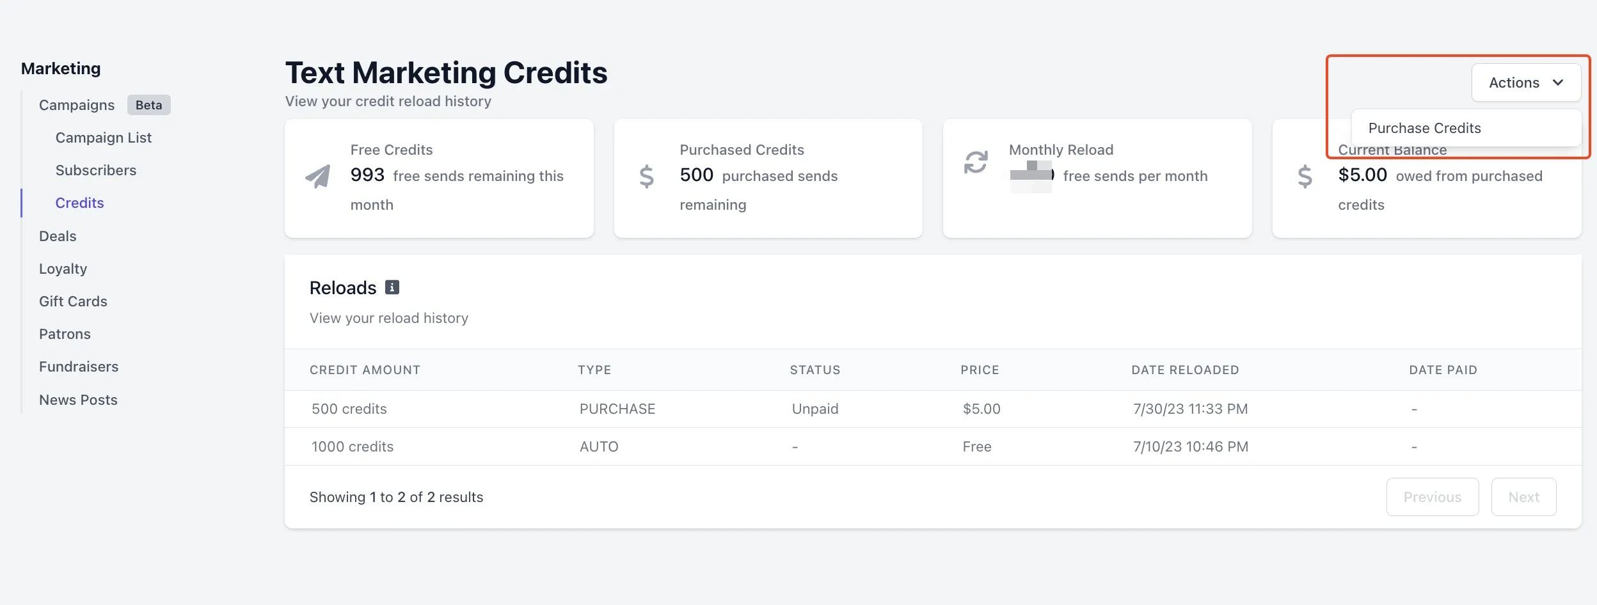Screen dimensions: 1597x605
Task: Open the Actions dropdown
Action: pyautogui.click(x=1526, y=82)
